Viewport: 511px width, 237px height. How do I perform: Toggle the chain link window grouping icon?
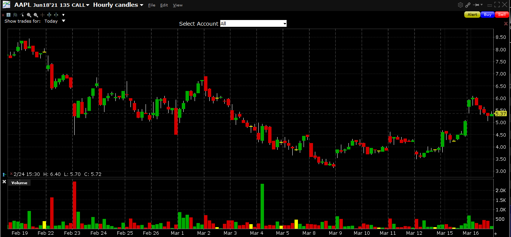coord(468,5)
